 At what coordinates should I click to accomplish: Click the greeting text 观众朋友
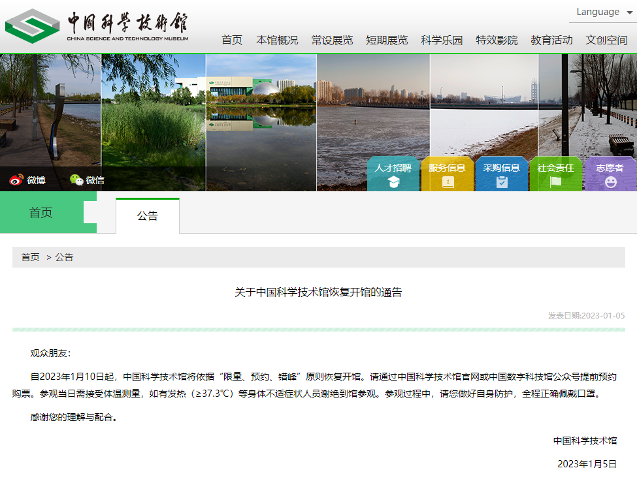click(x=50, y=353)
